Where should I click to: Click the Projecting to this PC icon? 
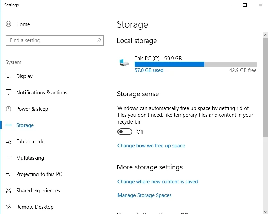coord(9,174)
